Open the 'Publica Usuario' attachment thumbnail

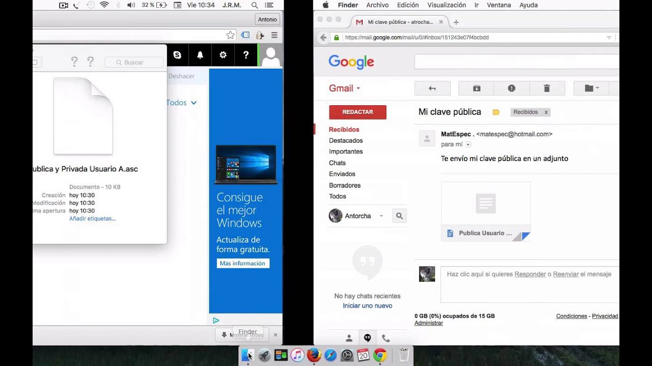486,211
